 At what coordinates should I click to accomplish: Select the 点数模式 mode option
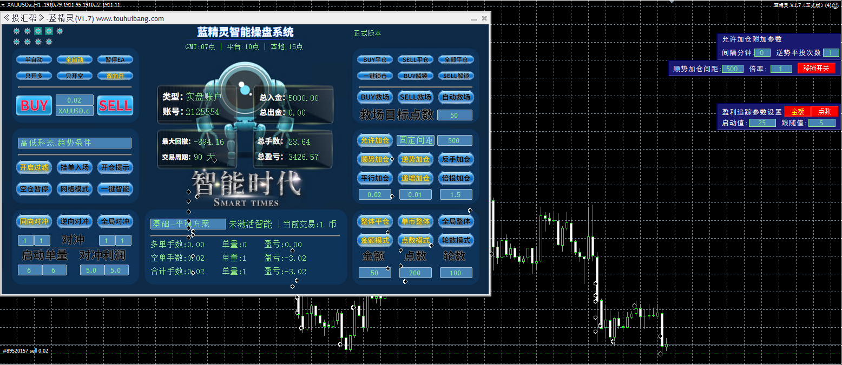pos(415,240)
